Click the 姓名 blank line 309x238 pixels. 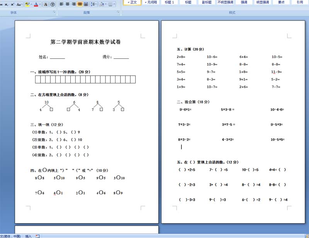coord(57,57)
